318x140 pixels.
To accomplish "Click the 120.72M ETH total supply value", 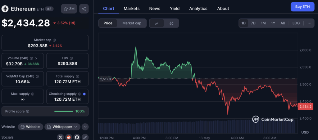I will 67,82.
